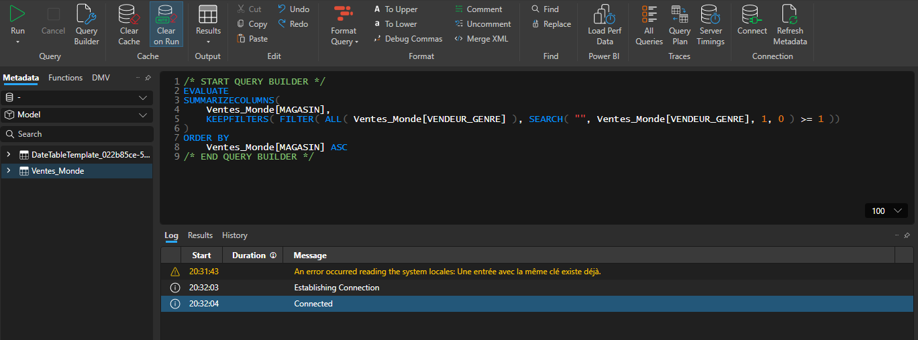Open the Metadata panel options menu
Image resolution: width=918 pixels, height=340 pixels.
coord(138,78)
